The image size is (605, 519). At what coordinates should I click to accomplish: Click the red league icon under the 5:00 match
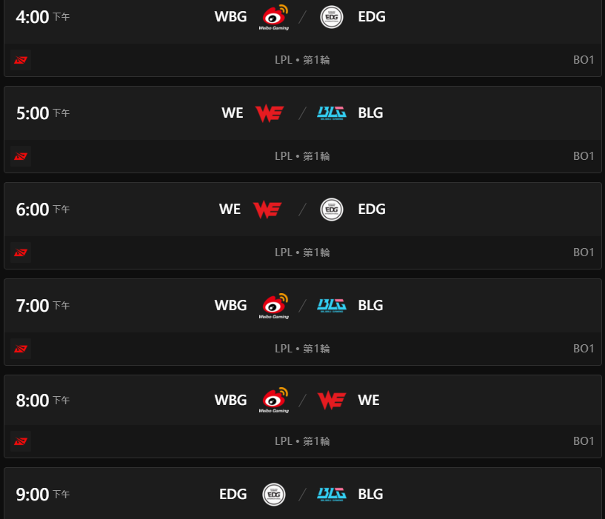click(x=21, y=156)
